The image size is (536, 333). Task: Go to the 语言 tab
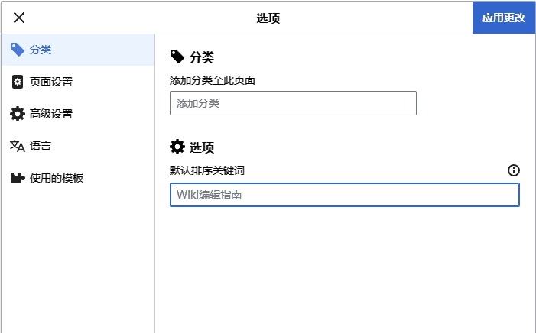tap(41, 146)
